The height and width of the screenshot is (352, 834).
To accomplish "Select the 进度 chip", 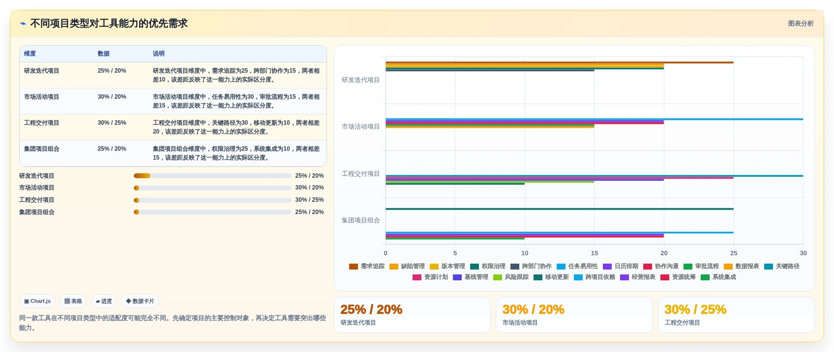I will click(104, 301).
